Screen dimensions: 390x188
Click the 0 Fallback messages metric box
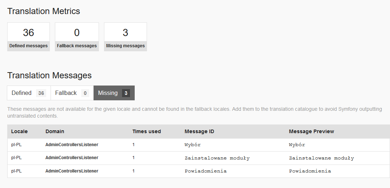tap(77, 36)
